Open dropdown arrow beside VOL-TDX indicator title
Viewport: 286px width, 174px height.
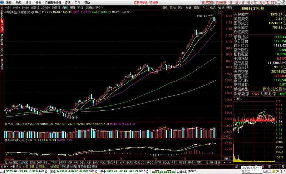click(x=6, y=124)
